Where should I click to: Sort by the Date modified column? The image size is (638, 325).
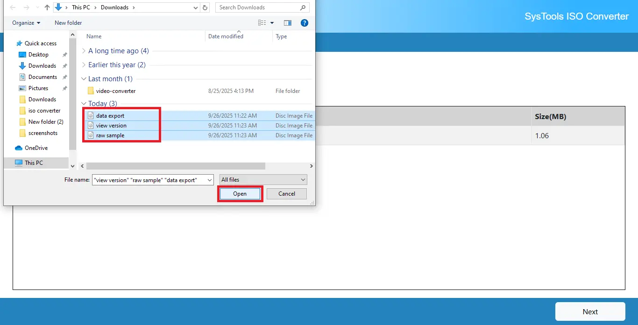226,36
